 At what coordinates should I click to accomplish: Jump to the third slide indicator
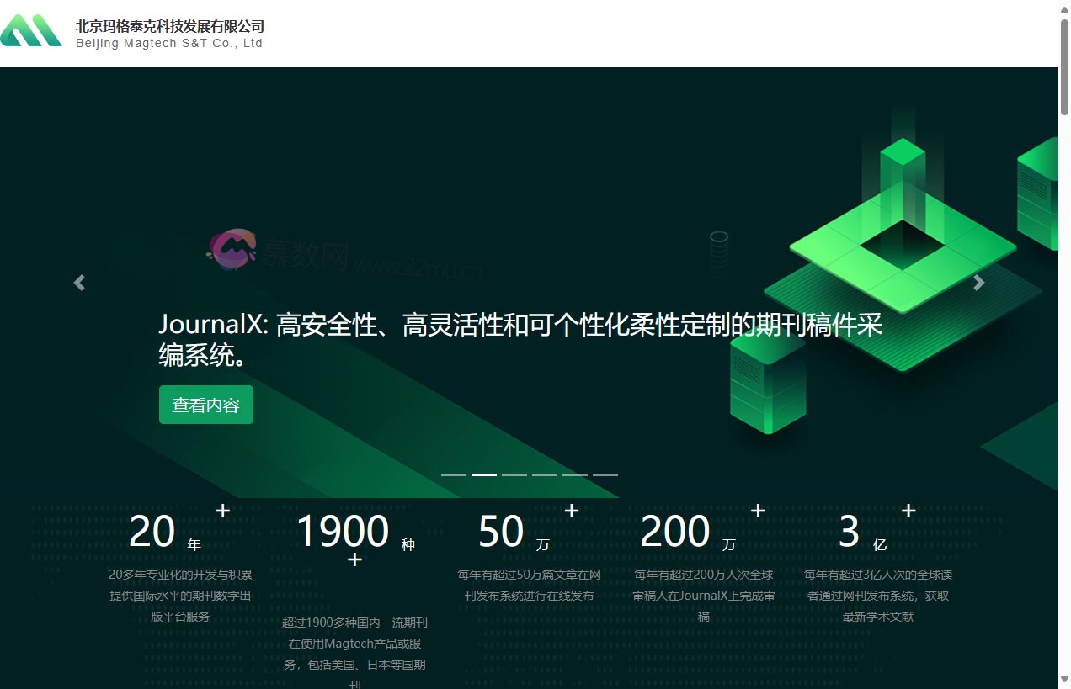(x=514, y=474)
